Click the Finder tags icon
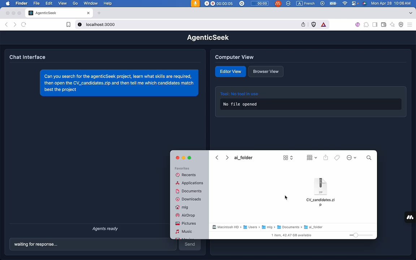 pos(337,158)
